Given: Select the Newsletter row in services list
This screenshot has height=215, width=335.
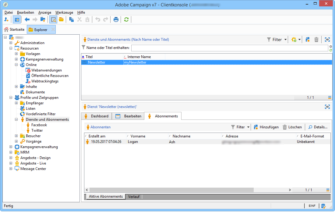Looking at the screenshot, I should pos(206,62).
